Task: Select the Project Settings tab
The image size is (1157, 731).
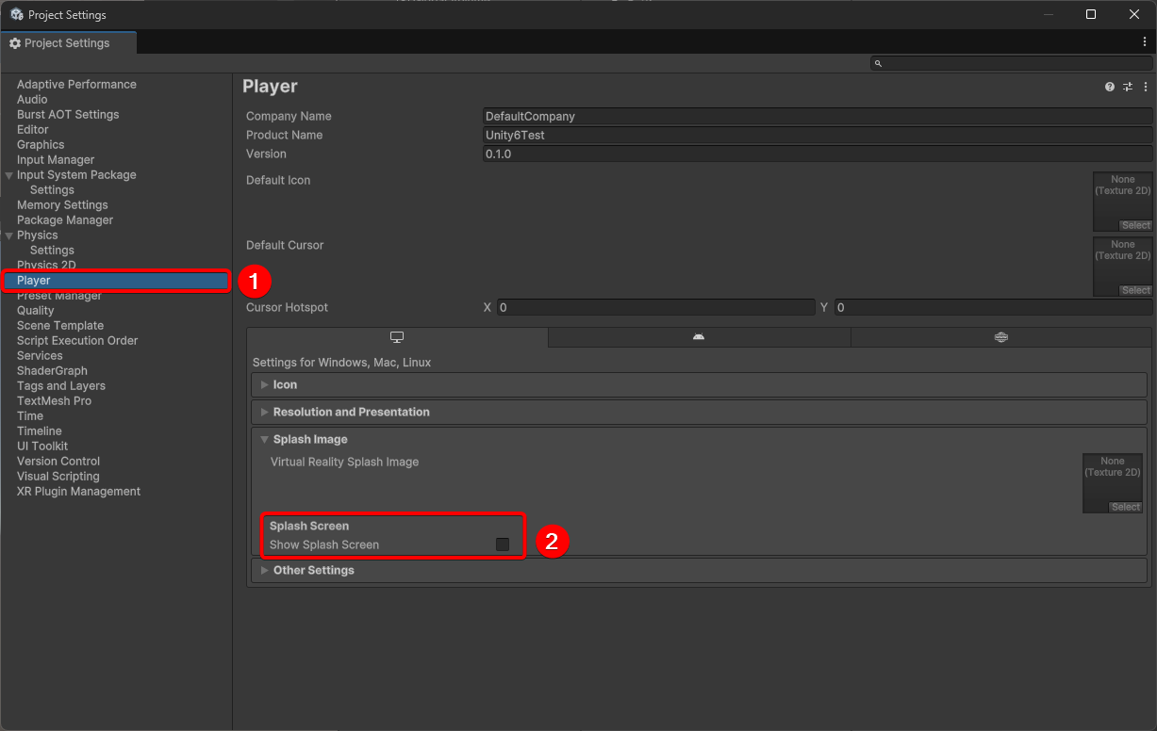Action: [x=67, y=43]
